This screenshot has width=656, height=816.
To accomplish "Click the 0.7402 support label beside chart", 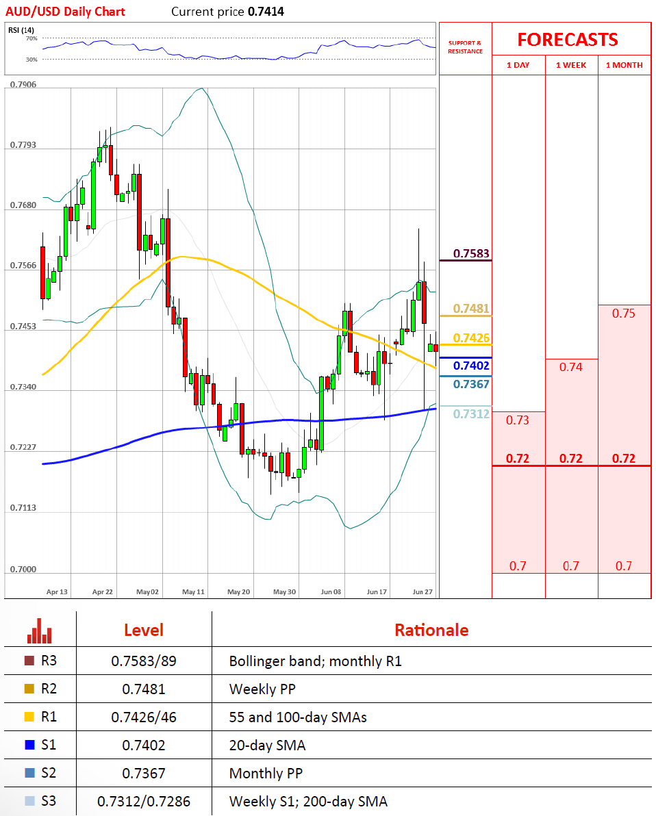I will [471, 366].
